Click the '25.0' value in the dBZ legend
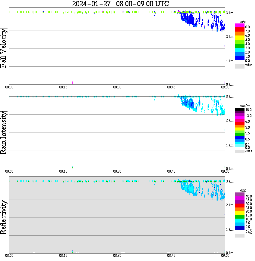This screenshot has width=255, height=261. pyautogui.click(x=248, y=208)
